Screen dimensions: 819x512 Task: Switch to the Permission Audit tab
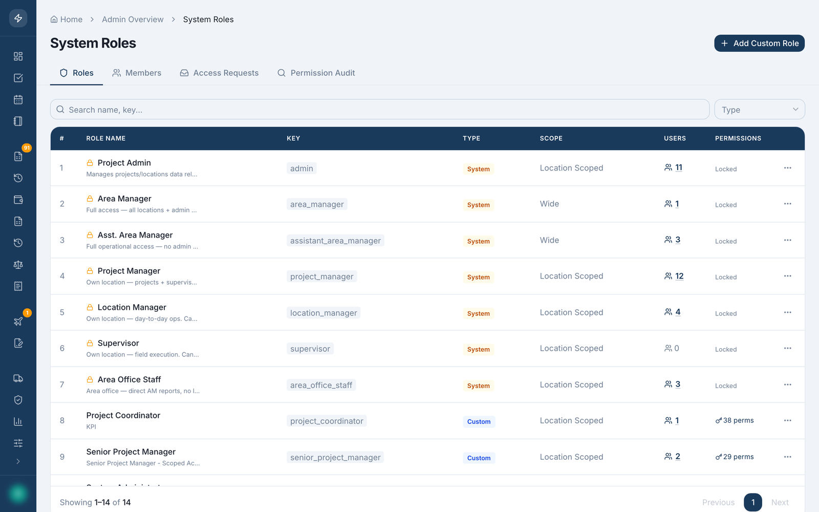(x=316, y=73)
